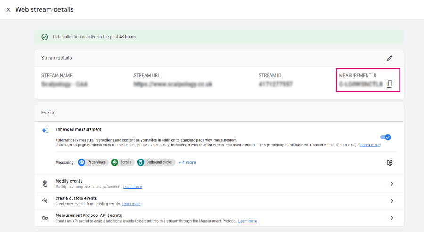This screenshot has height=232, width=424.
Task: Click the MEASUREMENT ID label
Action: click(358, 76)
